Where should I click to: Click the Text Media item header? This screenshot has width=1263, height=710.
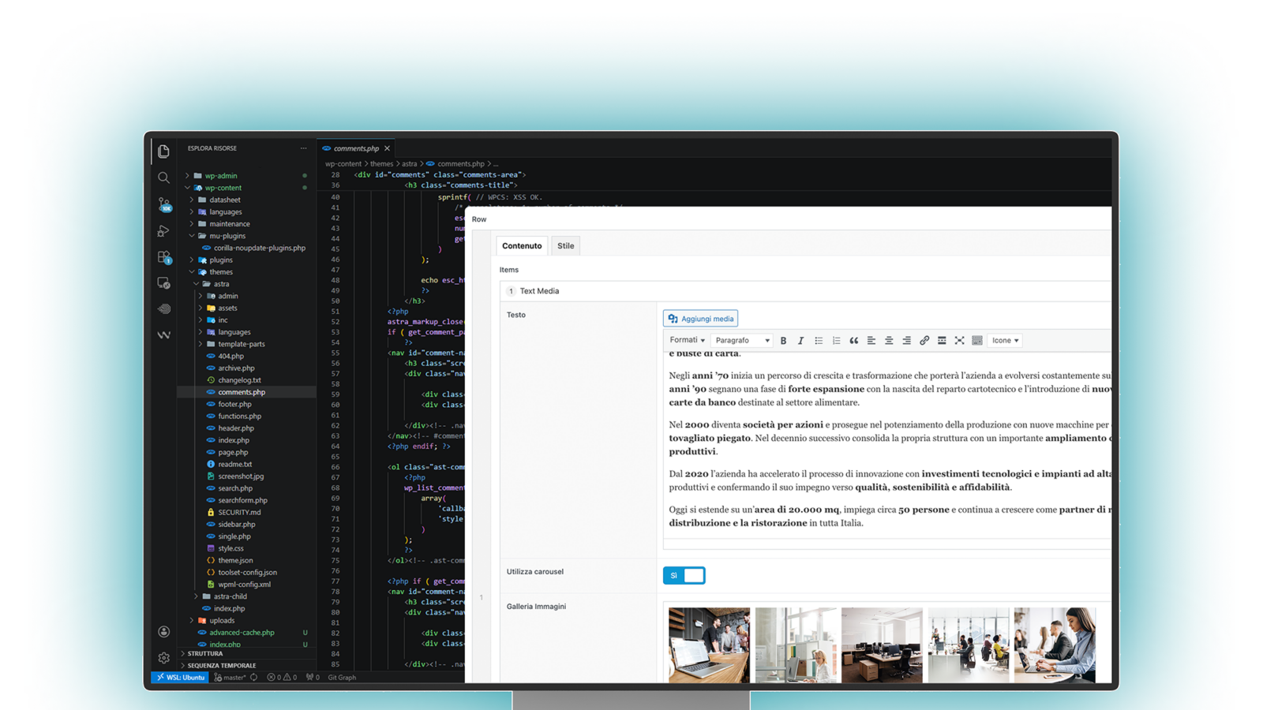(805, 291)
